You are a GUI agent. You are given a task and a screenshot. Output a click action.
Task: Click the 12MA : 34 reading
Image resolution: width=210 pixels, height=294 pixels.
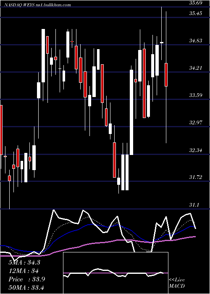pyautogui.click(x=24, y=271)
